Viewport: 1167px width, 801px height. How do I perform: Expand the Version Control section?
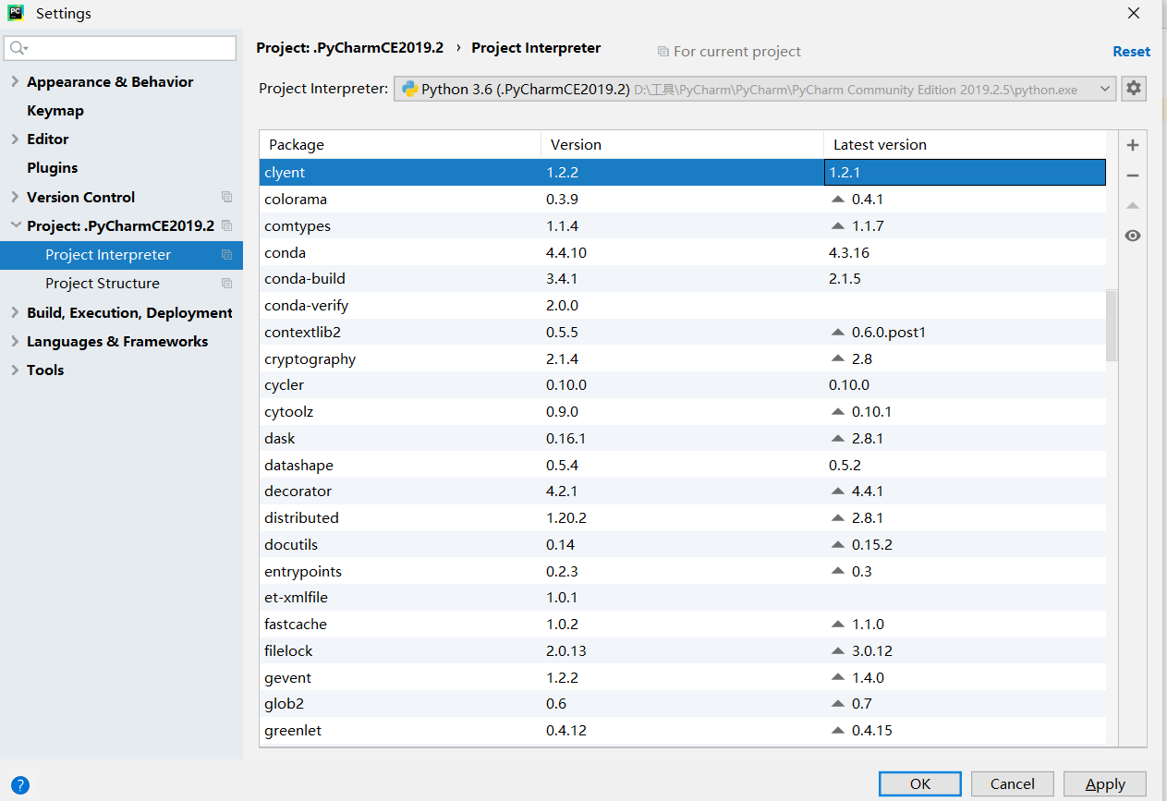click(x=15, y=197)
